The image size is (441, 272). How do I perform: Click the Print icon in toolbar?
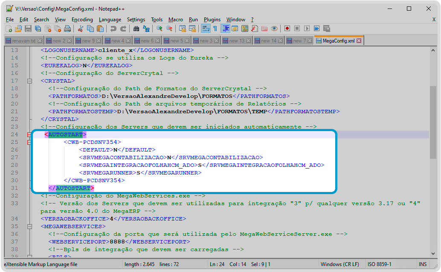tap(67, 29)
